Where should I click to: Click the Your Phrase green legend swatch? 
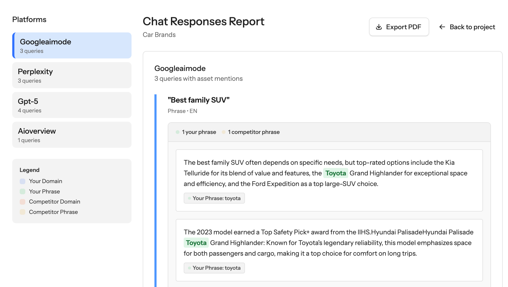(x=23, y=192)
